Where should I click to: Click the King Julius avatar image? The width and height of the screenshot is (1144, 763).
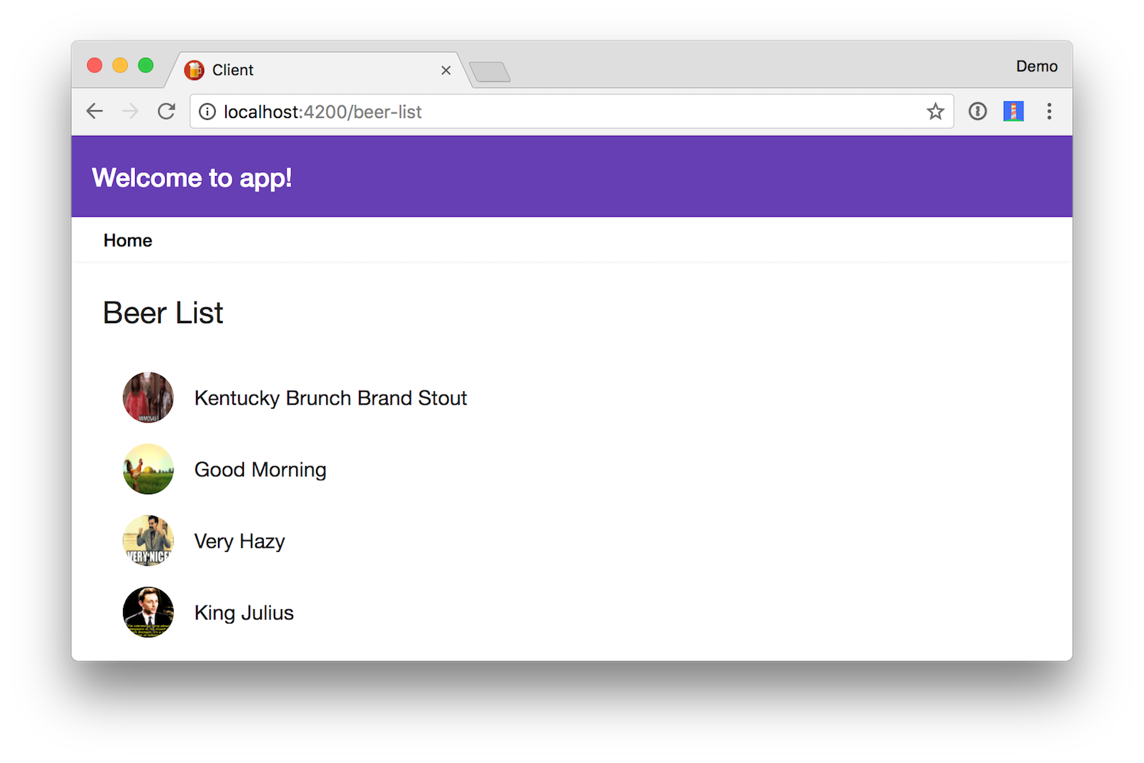(x=148, y=612)
